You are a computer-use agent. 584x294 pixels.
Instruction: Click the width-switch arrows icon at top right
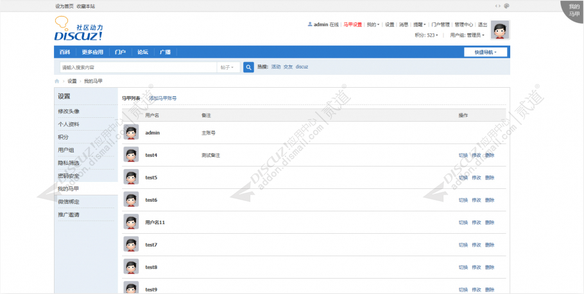(x=497, y=6)
